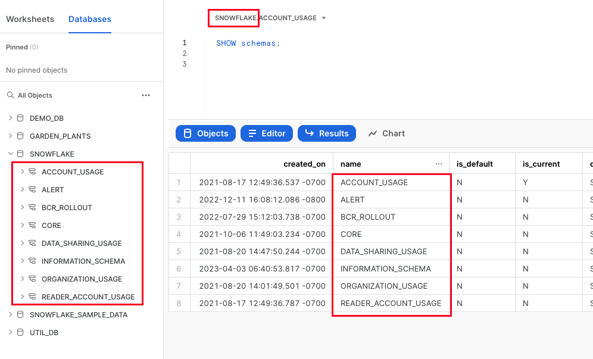This screenshot has height=359, width=593.
Task: Expand the CORE schema node
Action: coord(22,225)
